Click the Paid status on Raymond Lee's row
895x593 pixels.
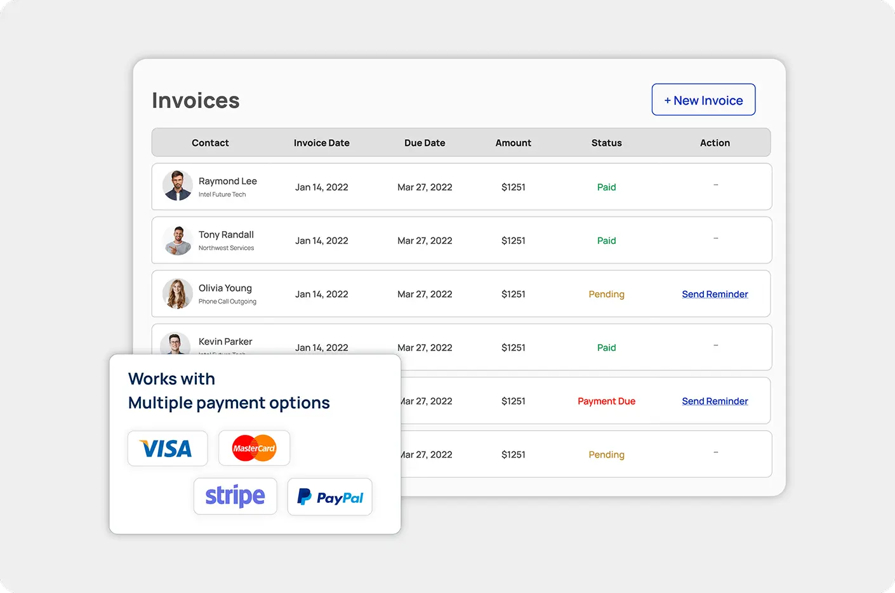(606, 187)
